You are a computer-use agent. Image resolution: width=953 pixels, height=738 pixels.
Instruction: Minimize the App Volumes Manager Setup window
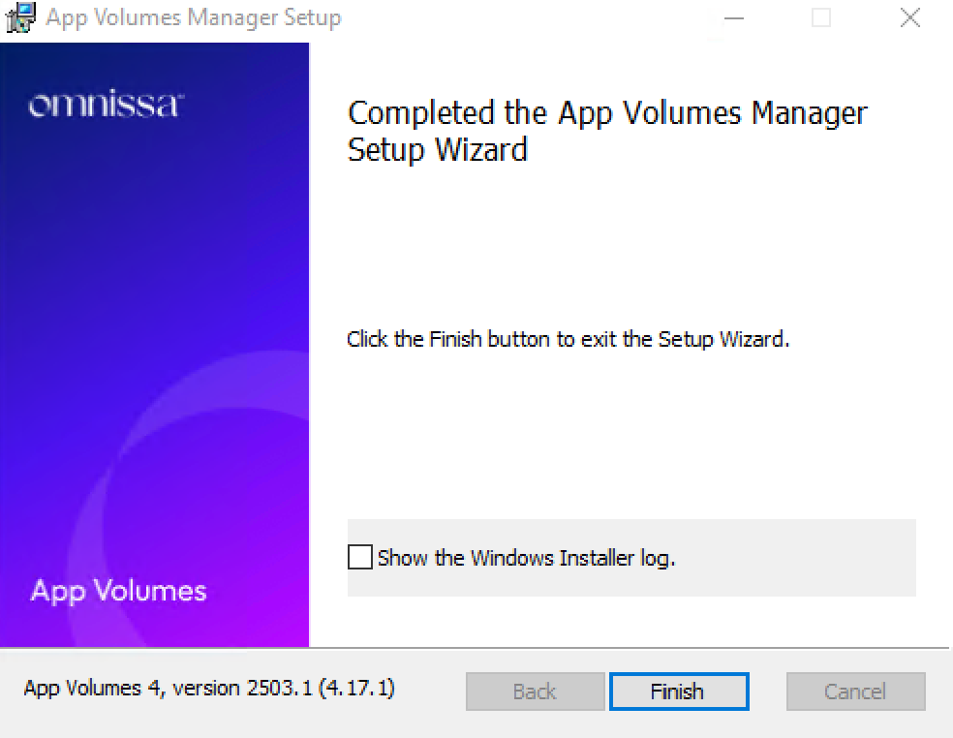(733, 18)
